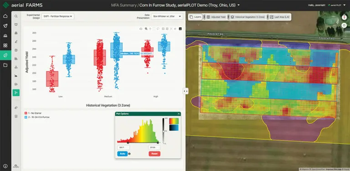The height and width of the screenshot is (171, 350).
Task: Click the pencil edit icon in tool column
Action: click(16, 42)
